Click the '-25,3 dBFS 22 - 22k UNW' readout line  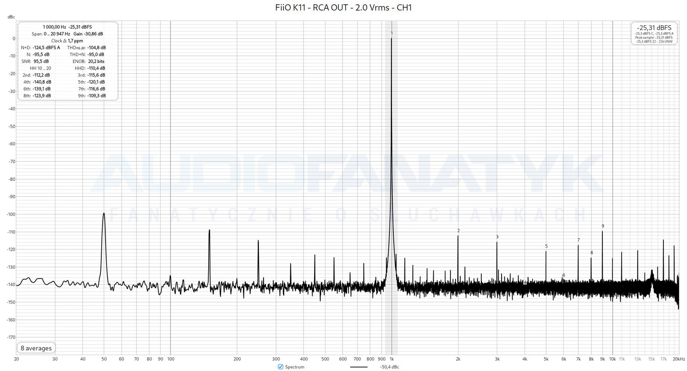pyautogui.click(x=654, y=42)
